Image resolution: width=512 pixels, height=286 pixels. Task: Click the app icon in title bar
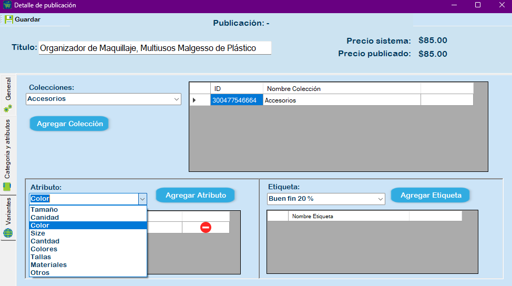click(x=7, y=5)
